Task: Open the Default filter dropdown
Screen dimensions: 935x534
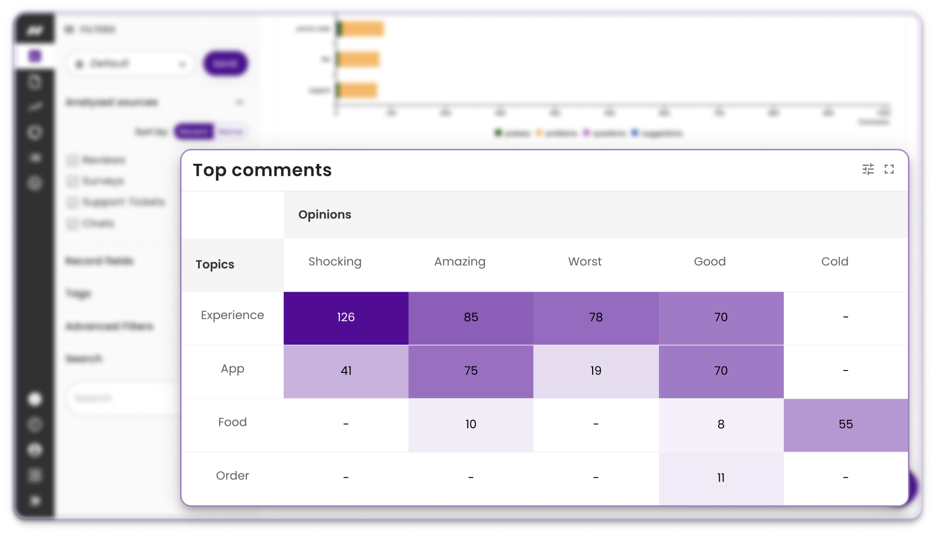Action: [x=131, y=64]
